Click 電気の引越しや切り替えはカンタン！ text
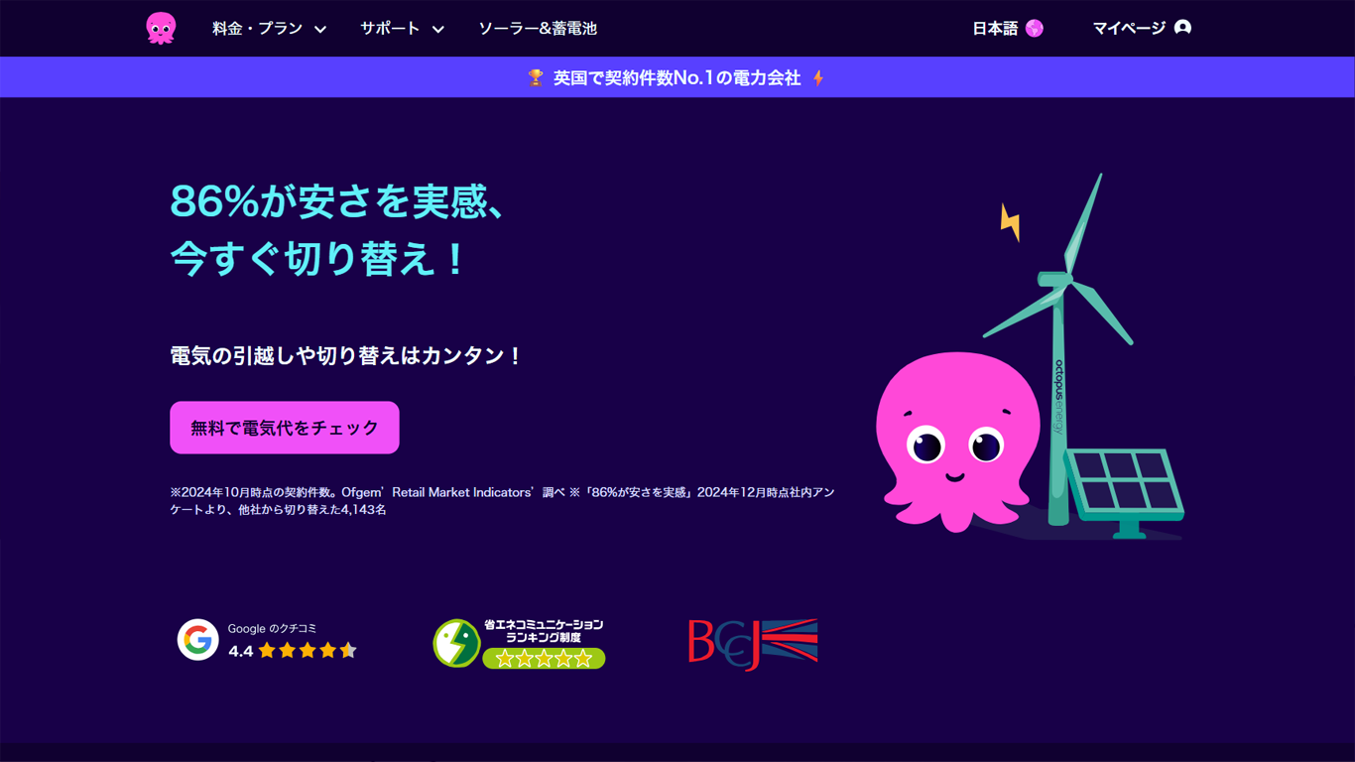Screen dimensions: 1355x762 coord(347,355)
